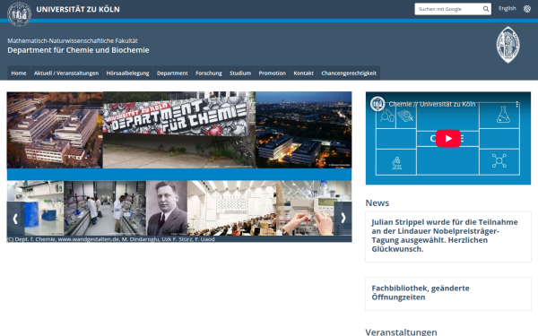Show previous carousel image with left arrow
The height and width of the screenshot is (336, 538).
tap(15, 219)
